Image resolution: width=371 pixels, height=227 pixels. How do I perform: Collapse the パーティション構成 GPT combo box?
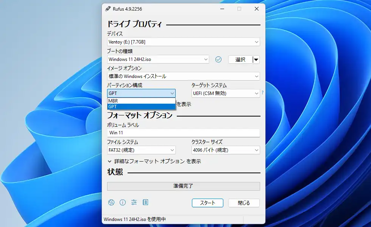point(141,93)
